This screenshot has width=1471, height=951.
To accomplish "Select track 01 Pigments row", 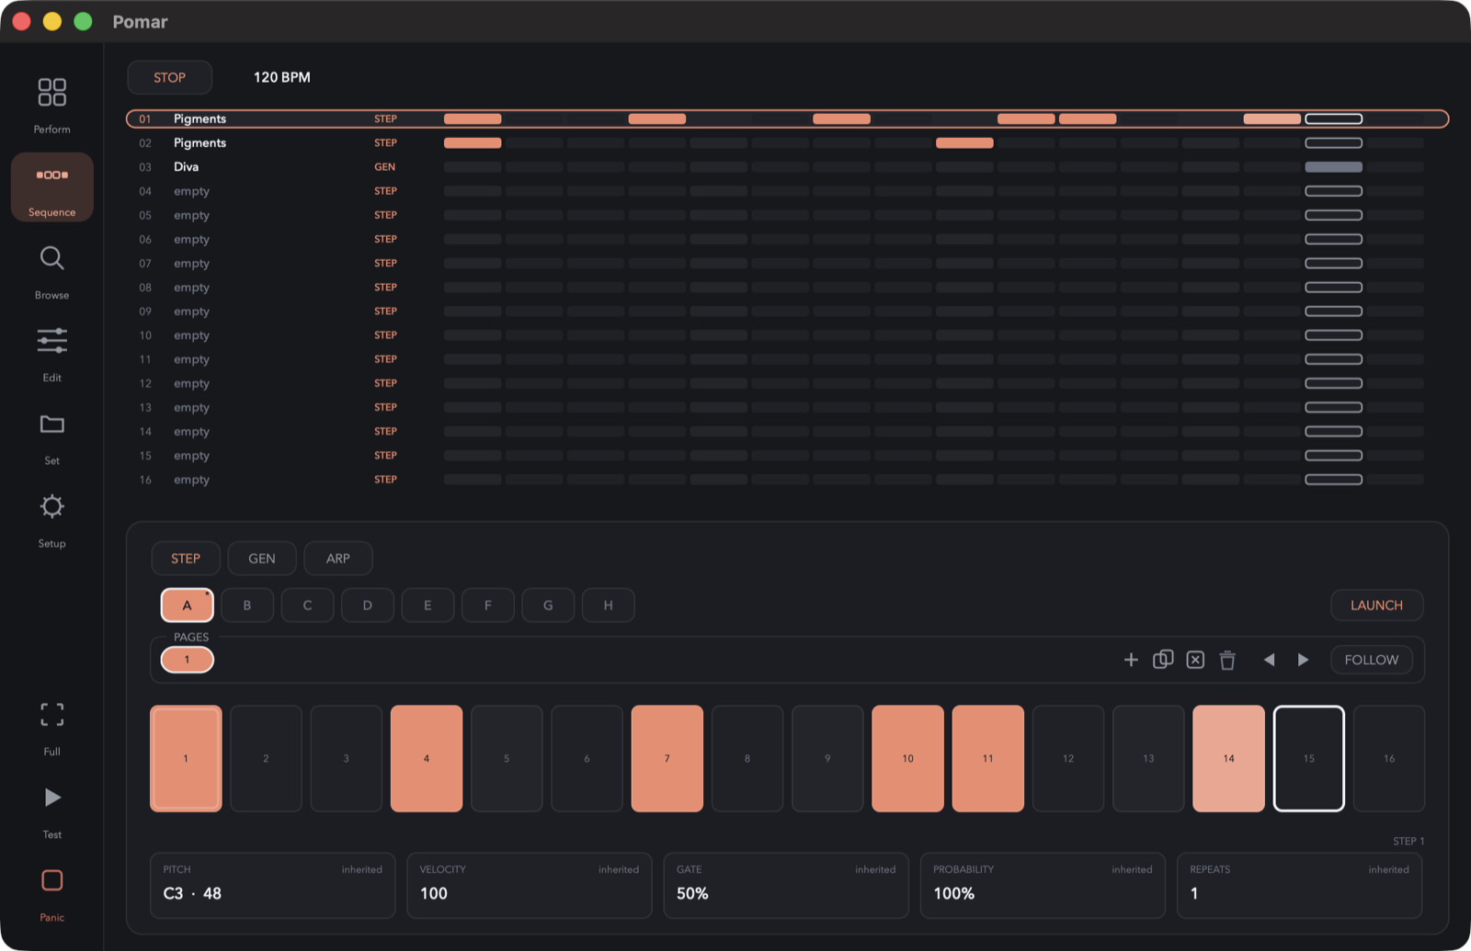I will (x=787, y=119).
